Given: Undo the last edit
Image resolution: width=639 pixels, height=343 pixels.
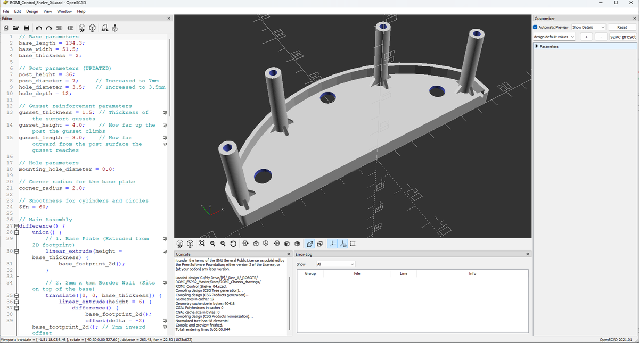Looking at the screenshot, I should (39, 28).
